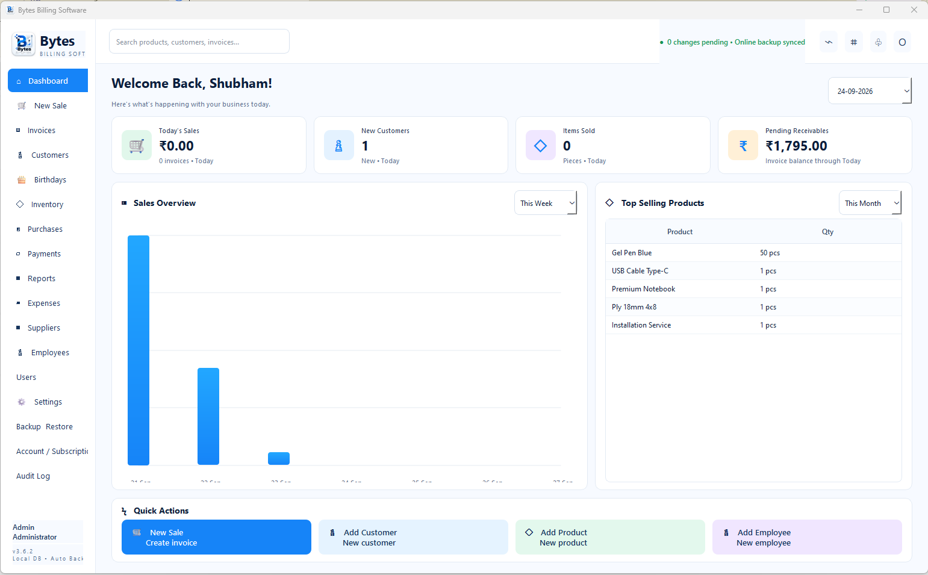
Task: Click the Welcome Back, Shubham! heading
Action: (192, 83)
